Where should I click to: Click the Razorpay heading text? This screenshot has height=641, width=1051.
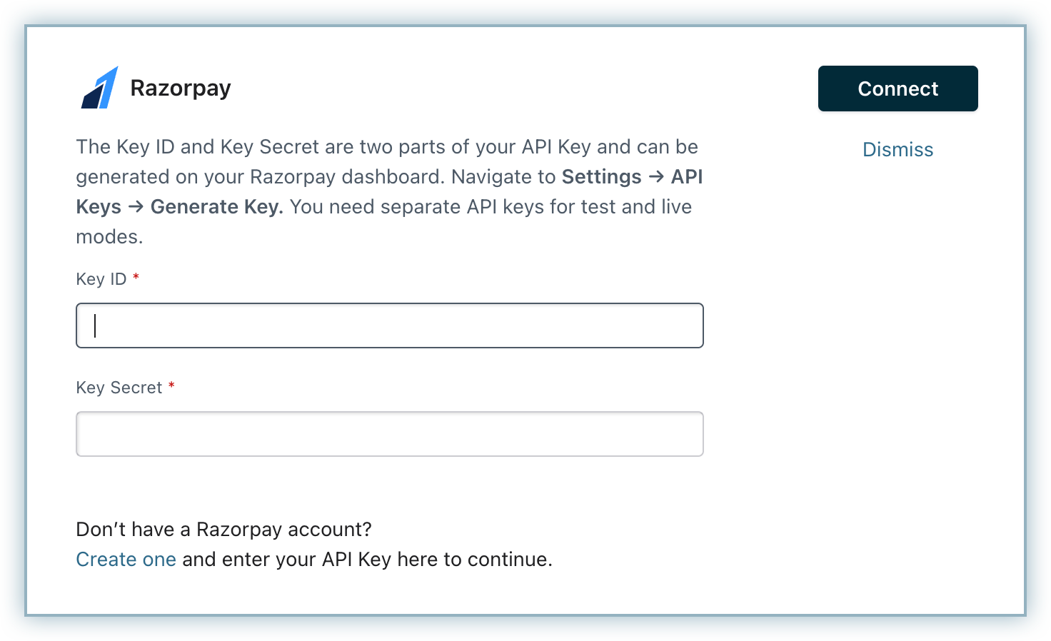point(181,89)
